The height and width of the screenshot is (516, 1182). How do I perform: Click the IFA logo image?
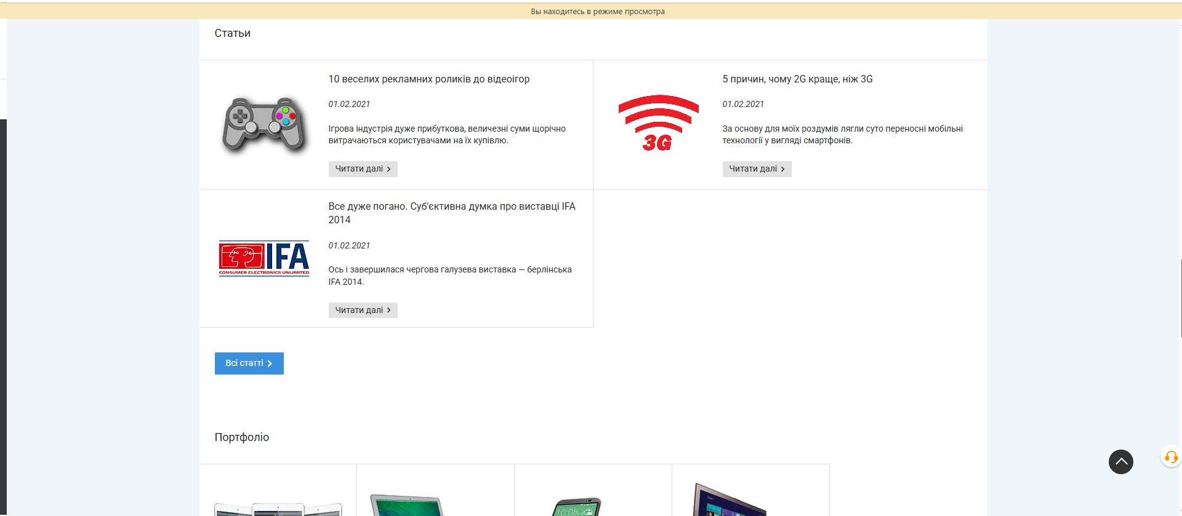click(264, 258)
